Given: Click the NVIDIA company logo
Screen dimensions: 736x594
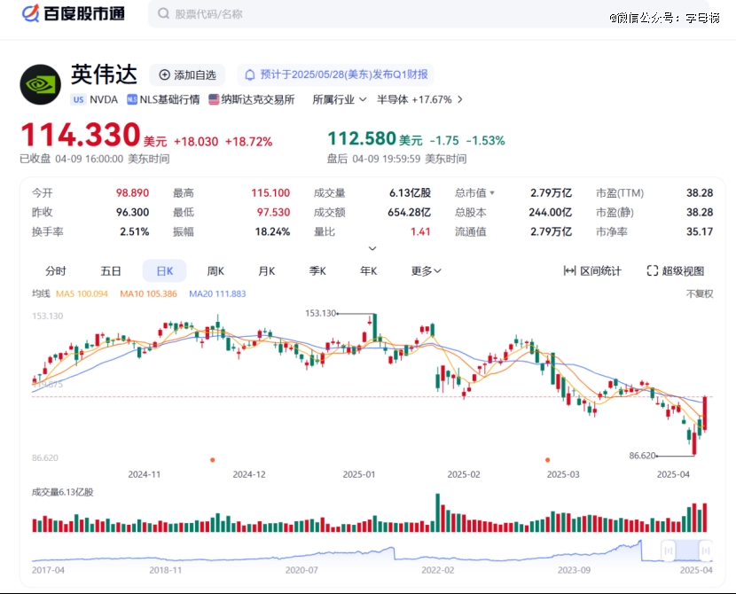Looking at the screenshot, I should pos(40,84).
